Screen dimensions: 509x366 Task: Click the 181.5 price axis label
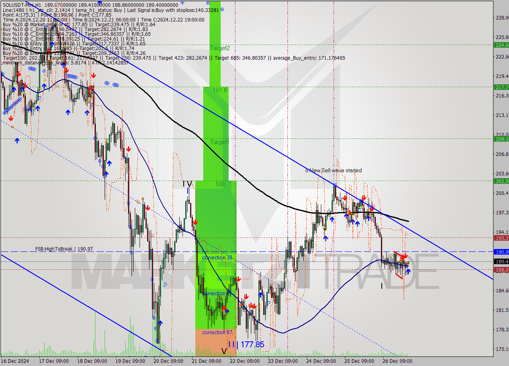(x=502, y=310)
